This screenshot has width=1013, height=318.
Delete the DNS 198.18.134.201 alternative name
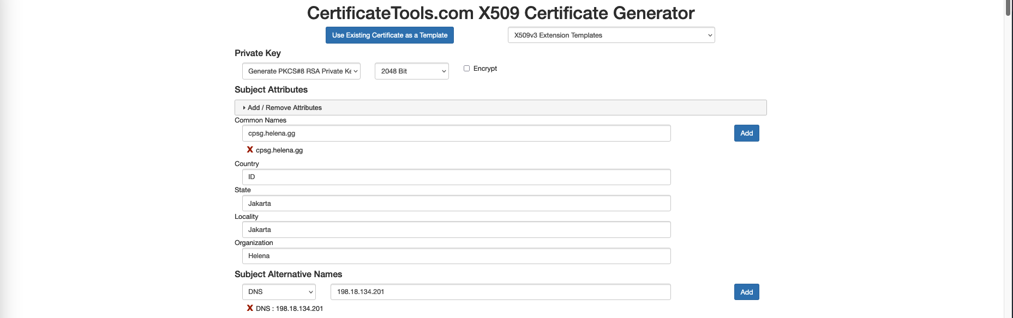250,308
